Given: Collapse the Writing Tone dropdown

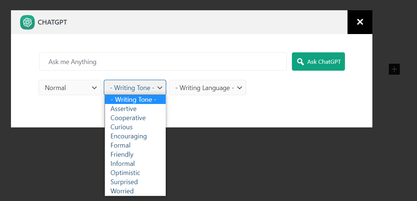Looking at the screenshot, I should 135,88.
